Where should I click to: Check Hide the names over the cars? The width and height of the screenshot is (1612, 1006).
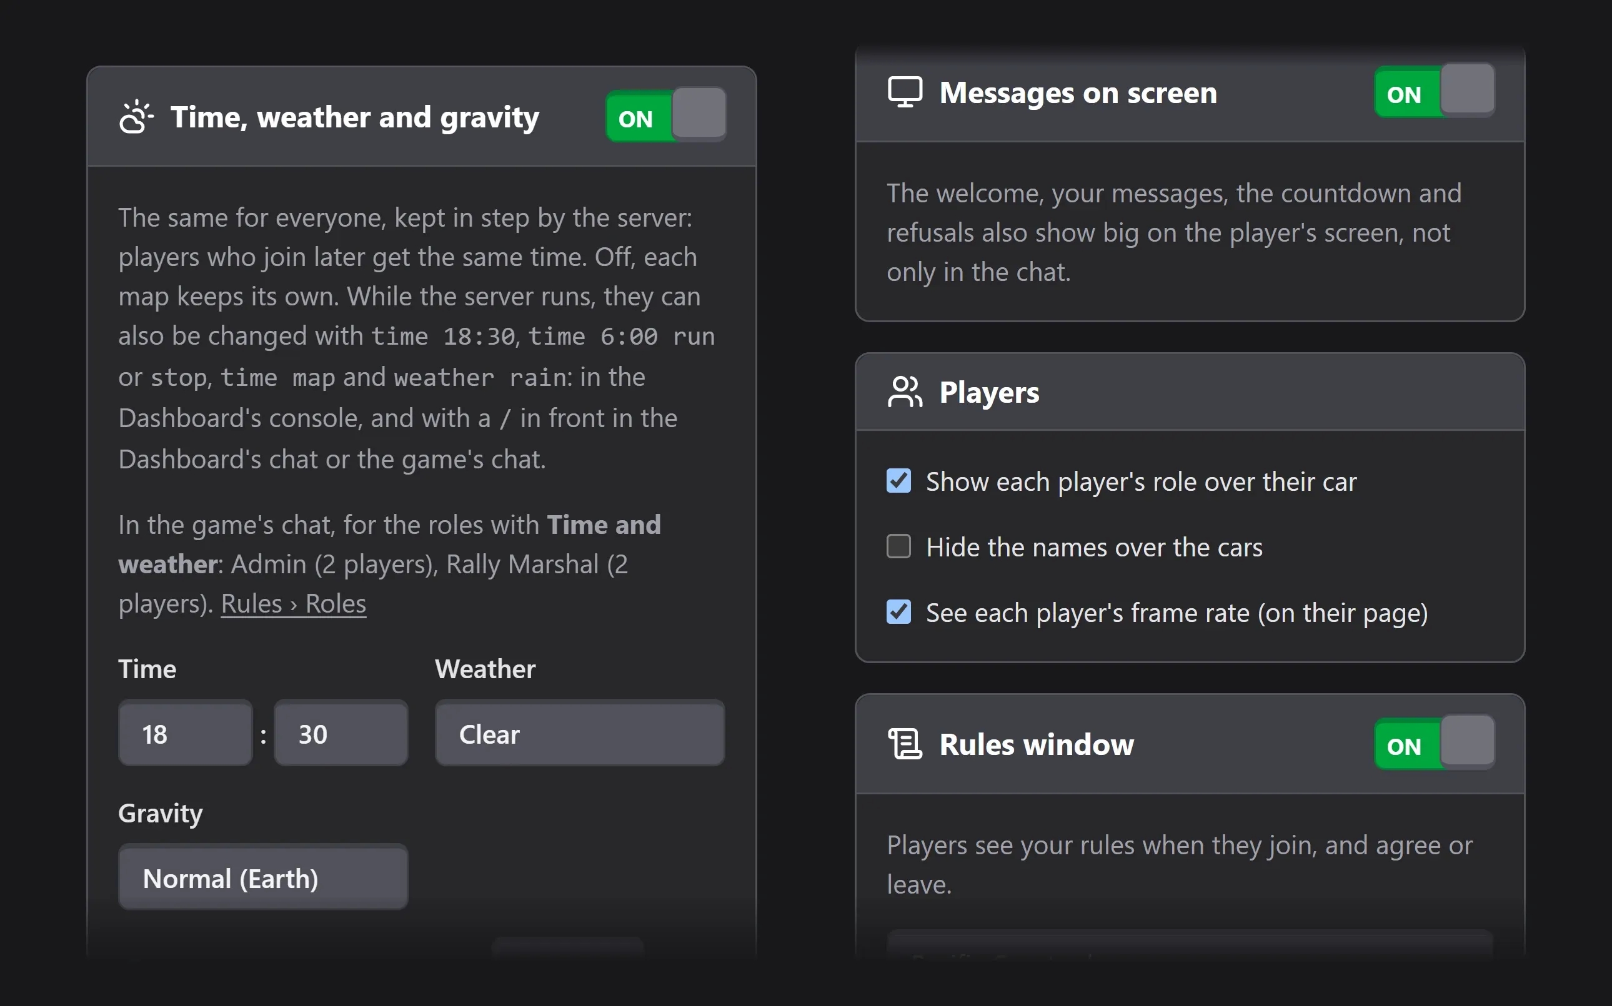click(898, 547)
